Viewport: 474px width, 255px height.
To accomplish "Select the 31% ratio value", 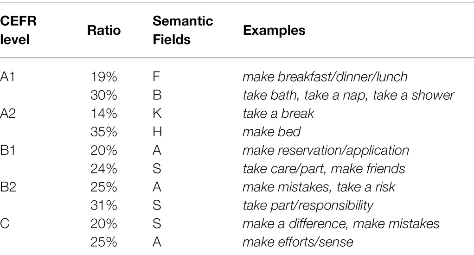I will 104,205.
